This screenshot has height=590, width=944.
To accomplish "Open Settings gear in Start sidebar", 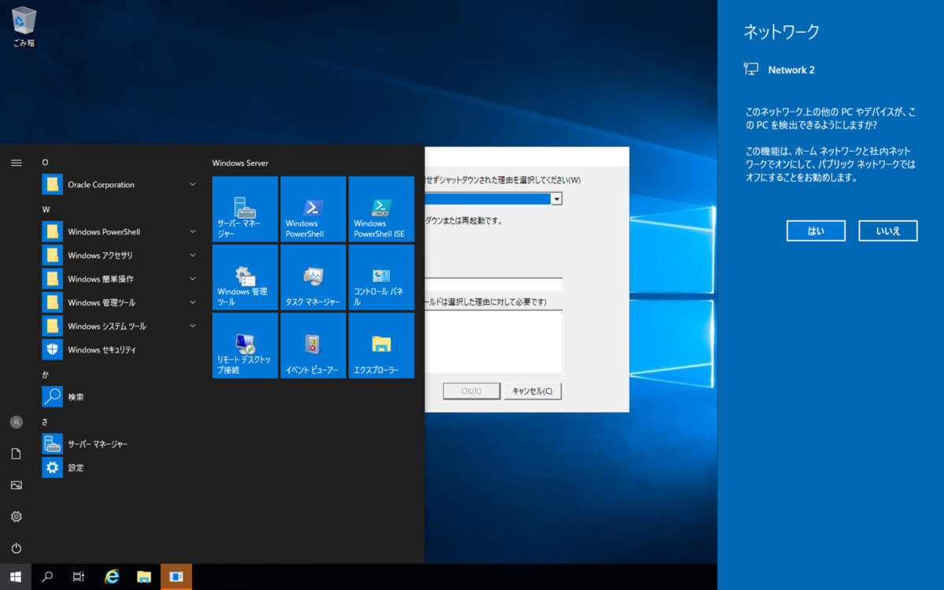I will pyautogui.click(x=16, y=517).
